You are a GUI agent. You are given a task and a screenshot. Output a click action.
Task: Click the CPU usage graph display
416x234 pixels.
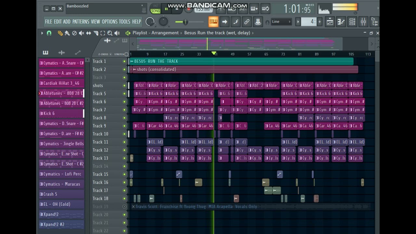(324, 9)
